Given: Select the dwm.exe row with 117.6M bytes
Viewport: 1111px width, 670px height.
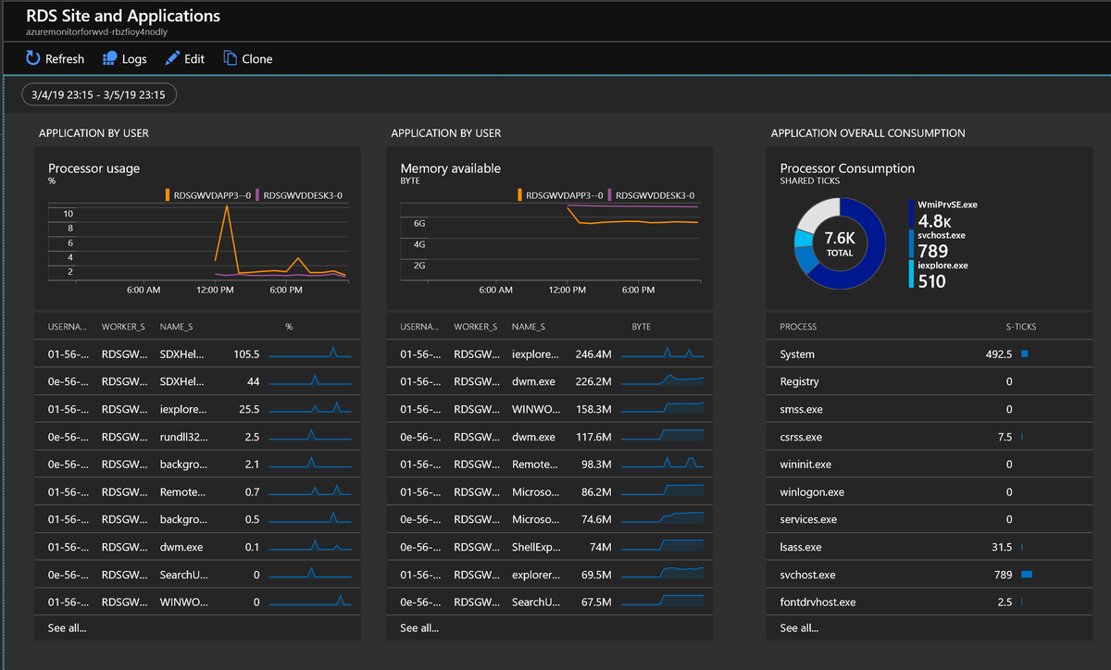Looking at the screenshot, I should [550, 437].
